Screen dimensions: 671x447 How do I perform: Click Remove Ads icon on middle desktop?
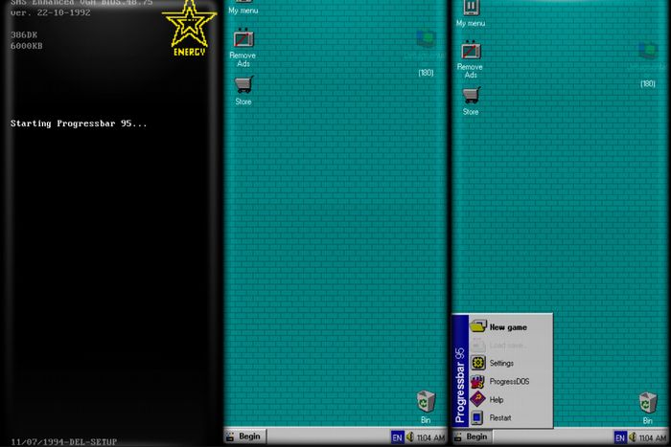[x=243, y=39]
